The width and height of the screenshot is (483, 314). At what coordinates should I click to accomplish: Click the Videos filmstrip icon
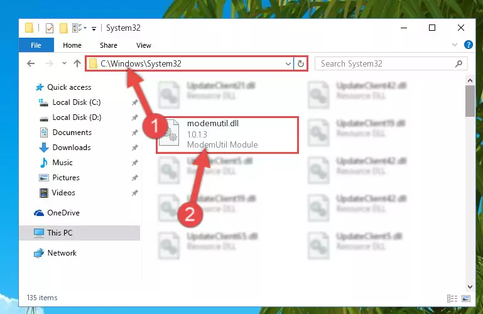44,193
